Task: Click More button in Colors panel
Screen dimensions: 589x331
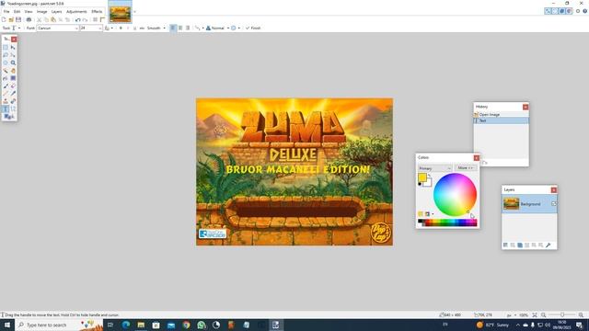Action: coord(466,168)
